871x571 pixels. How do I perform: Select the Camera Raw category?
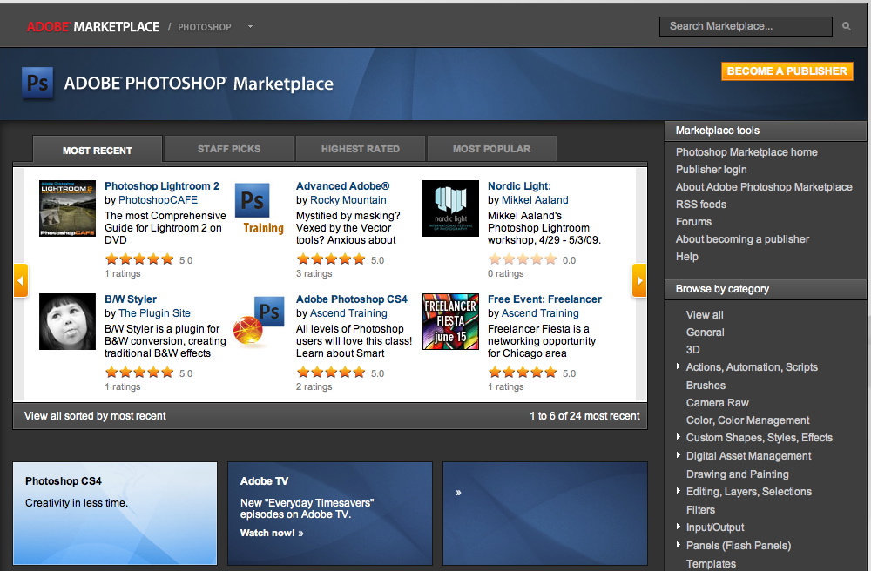click(x=717, y=402)
